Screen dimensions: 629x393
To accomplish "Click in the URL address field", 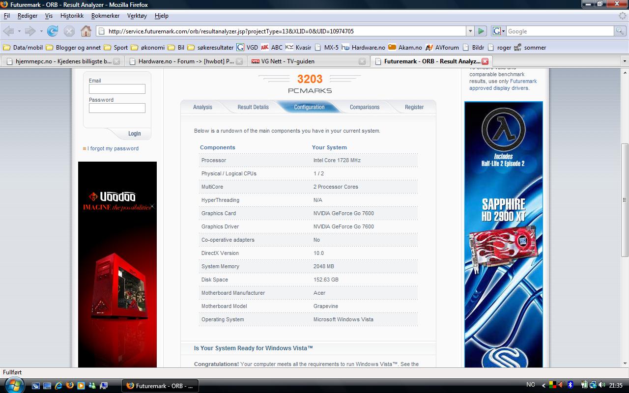I will (281, 31).
